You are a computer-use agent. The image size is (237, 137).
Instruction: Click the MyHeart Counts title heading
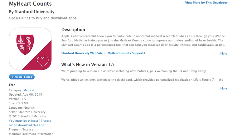pos(30,4)
